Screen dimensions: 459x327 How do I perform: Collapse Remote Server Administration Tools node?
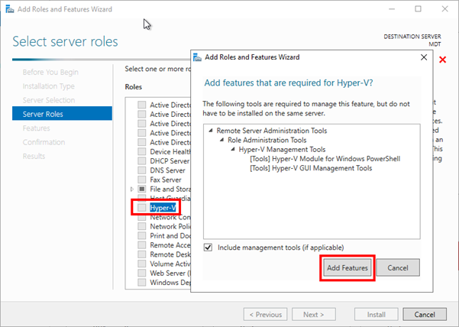coord(211,131)
